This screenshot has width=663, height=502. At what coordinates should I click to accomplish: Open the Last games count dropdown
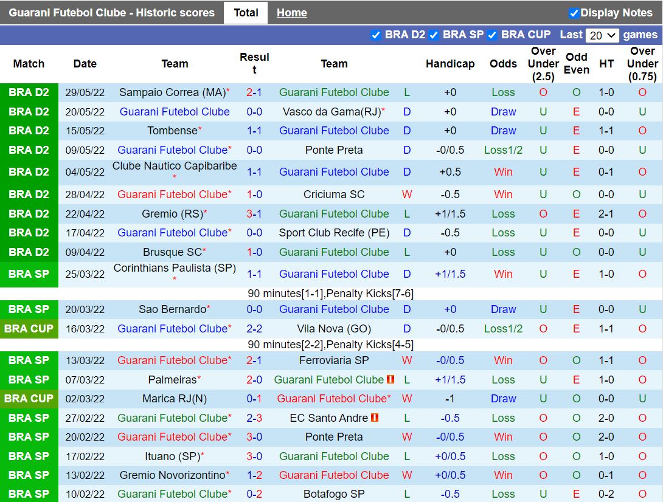[602, 35]
